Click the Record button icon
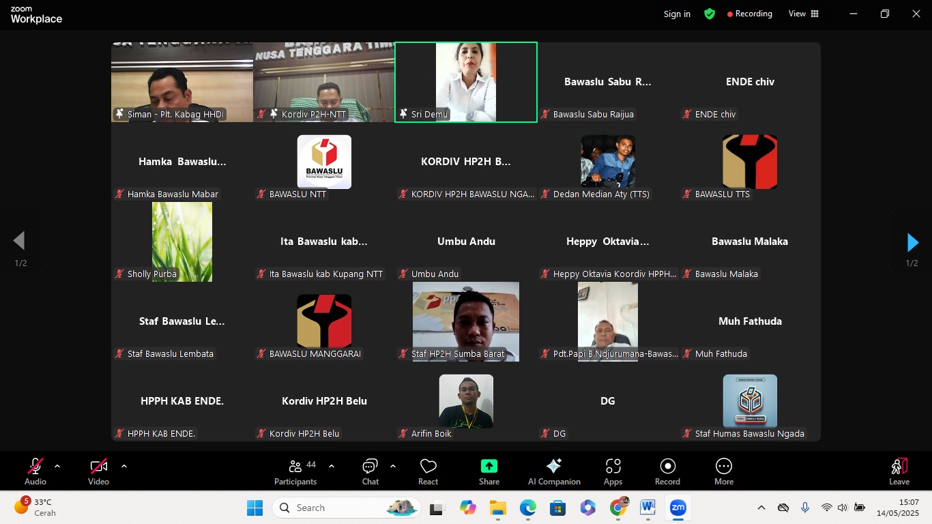932x524 pixels. click(667, 466)
